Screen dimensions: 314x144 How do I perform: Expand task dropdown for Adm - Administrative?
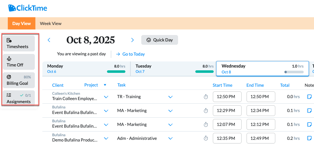coord(171,138)
